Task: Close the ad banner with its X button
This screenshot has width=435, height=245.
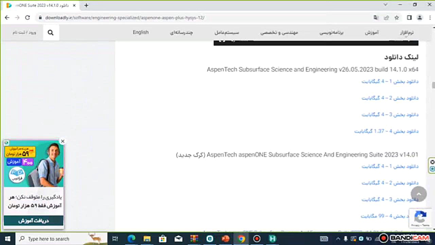Action: (x=432, y=162)
